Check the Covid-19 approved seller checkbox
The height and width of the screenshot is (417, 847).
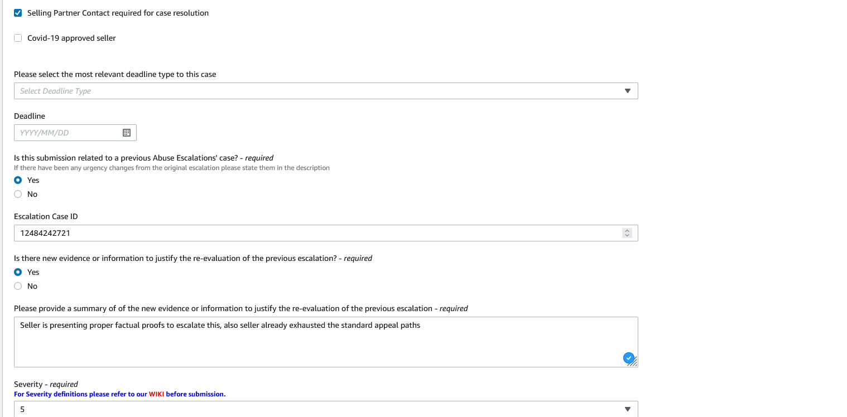pos(18,38)
